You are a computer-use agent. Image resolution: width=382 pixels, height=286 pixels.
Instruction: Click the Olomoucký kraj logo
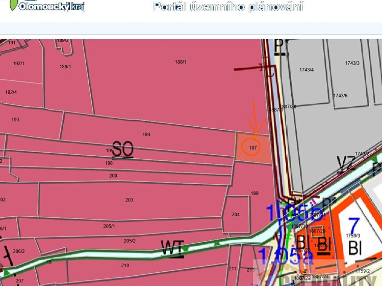[x=47, y=6]
